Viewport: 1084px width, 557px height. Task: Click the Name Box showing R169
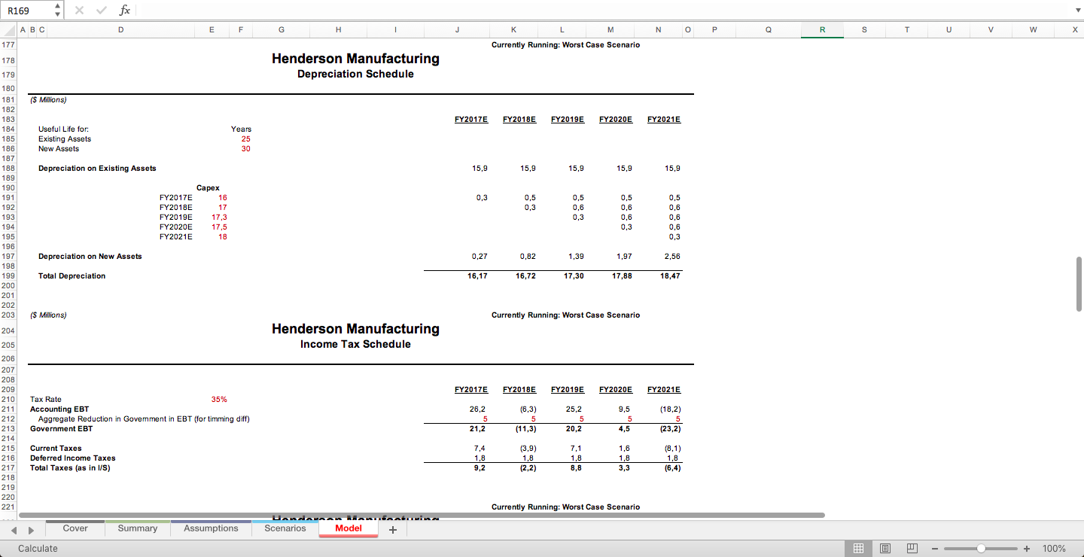27,10
